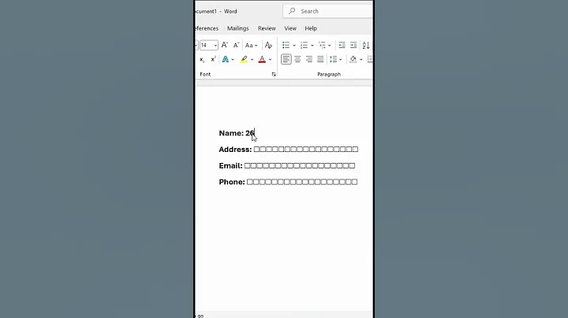
Task: Apply a multilevel list
Action: [x=322, y=45]
